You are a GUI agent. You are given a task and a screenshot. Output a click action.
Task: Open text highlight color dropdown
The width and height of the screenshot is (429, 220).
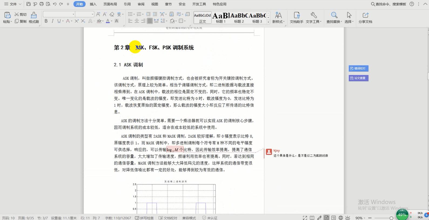click(x=103, y=21)
